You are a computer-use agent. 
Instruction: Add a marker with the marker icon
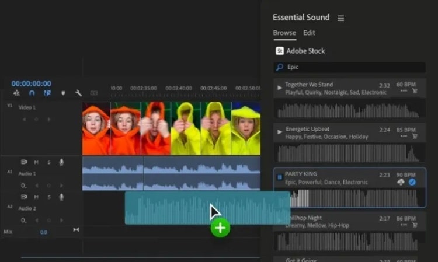tap(63, 93)
